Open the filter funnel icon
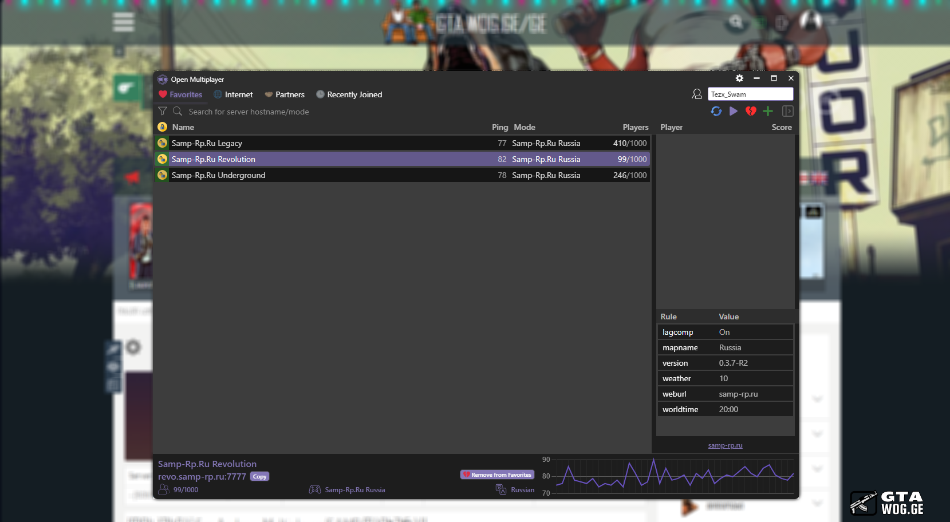This screenshot has height=522, width=950. 163,111
